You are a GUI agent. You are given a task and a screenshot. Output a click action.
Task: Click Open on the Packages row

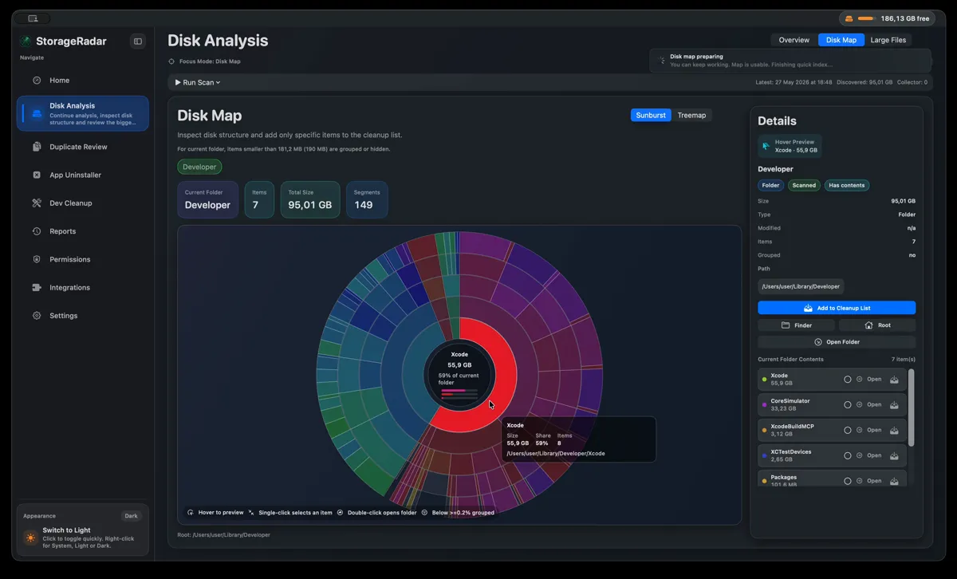pyautogui.click(x=874, y=481)
